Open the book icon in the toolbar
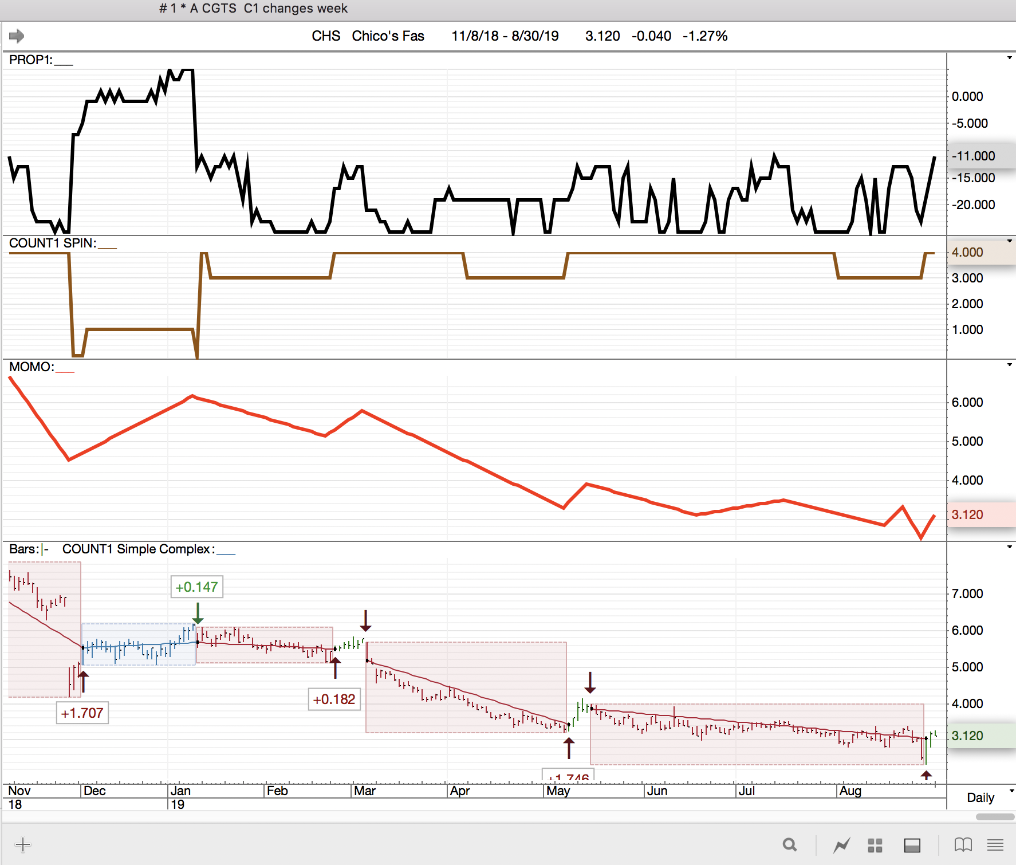Viewport: 1016px width, 865px height. click(963, 844)
